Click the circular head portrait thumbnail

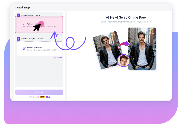coord(124,61)
